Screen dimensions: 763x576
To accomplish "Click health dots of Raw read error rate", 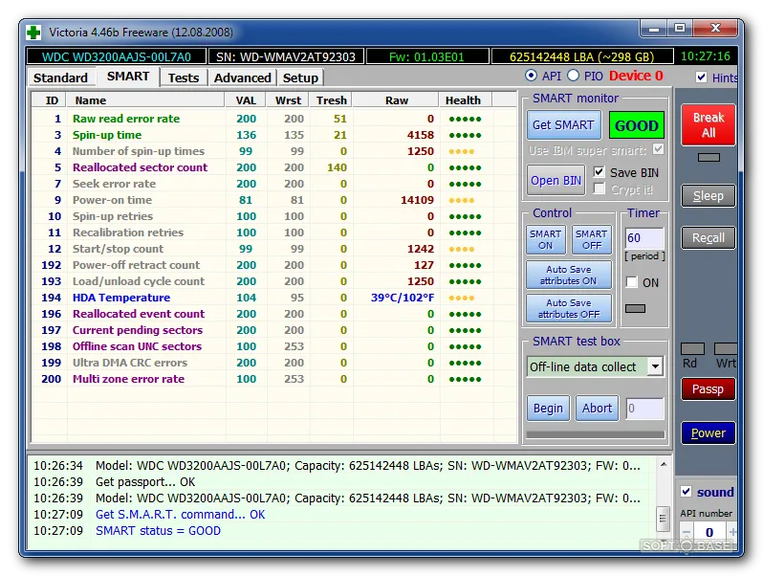I will [465, 119].
